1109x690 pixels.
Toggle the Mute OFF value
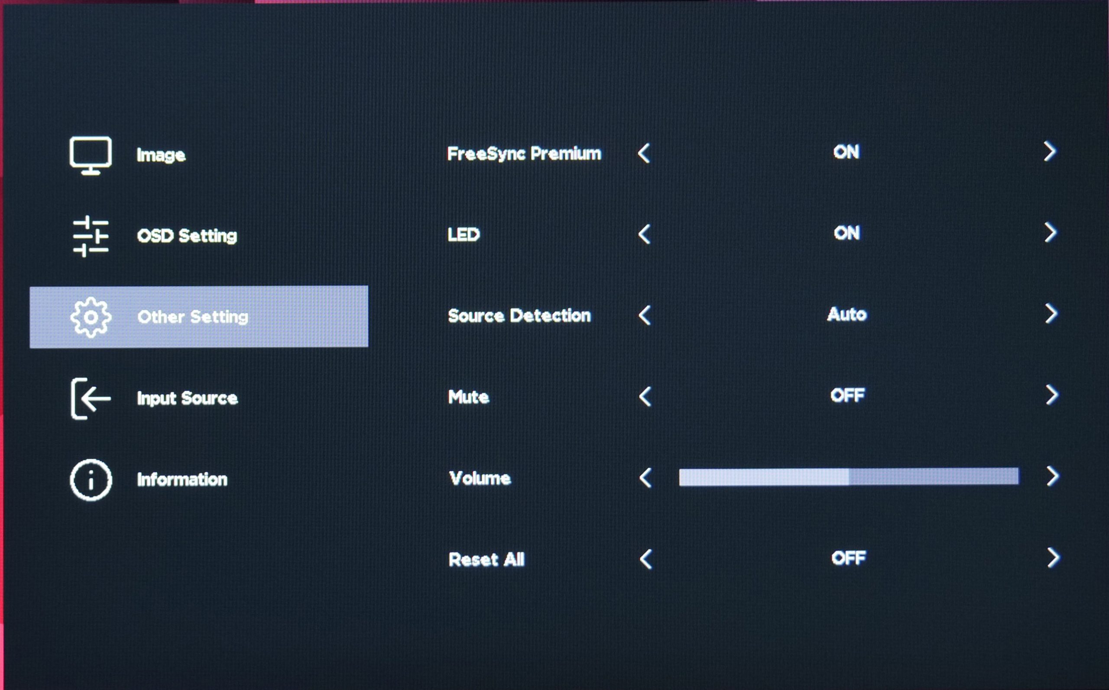[847, 395]
